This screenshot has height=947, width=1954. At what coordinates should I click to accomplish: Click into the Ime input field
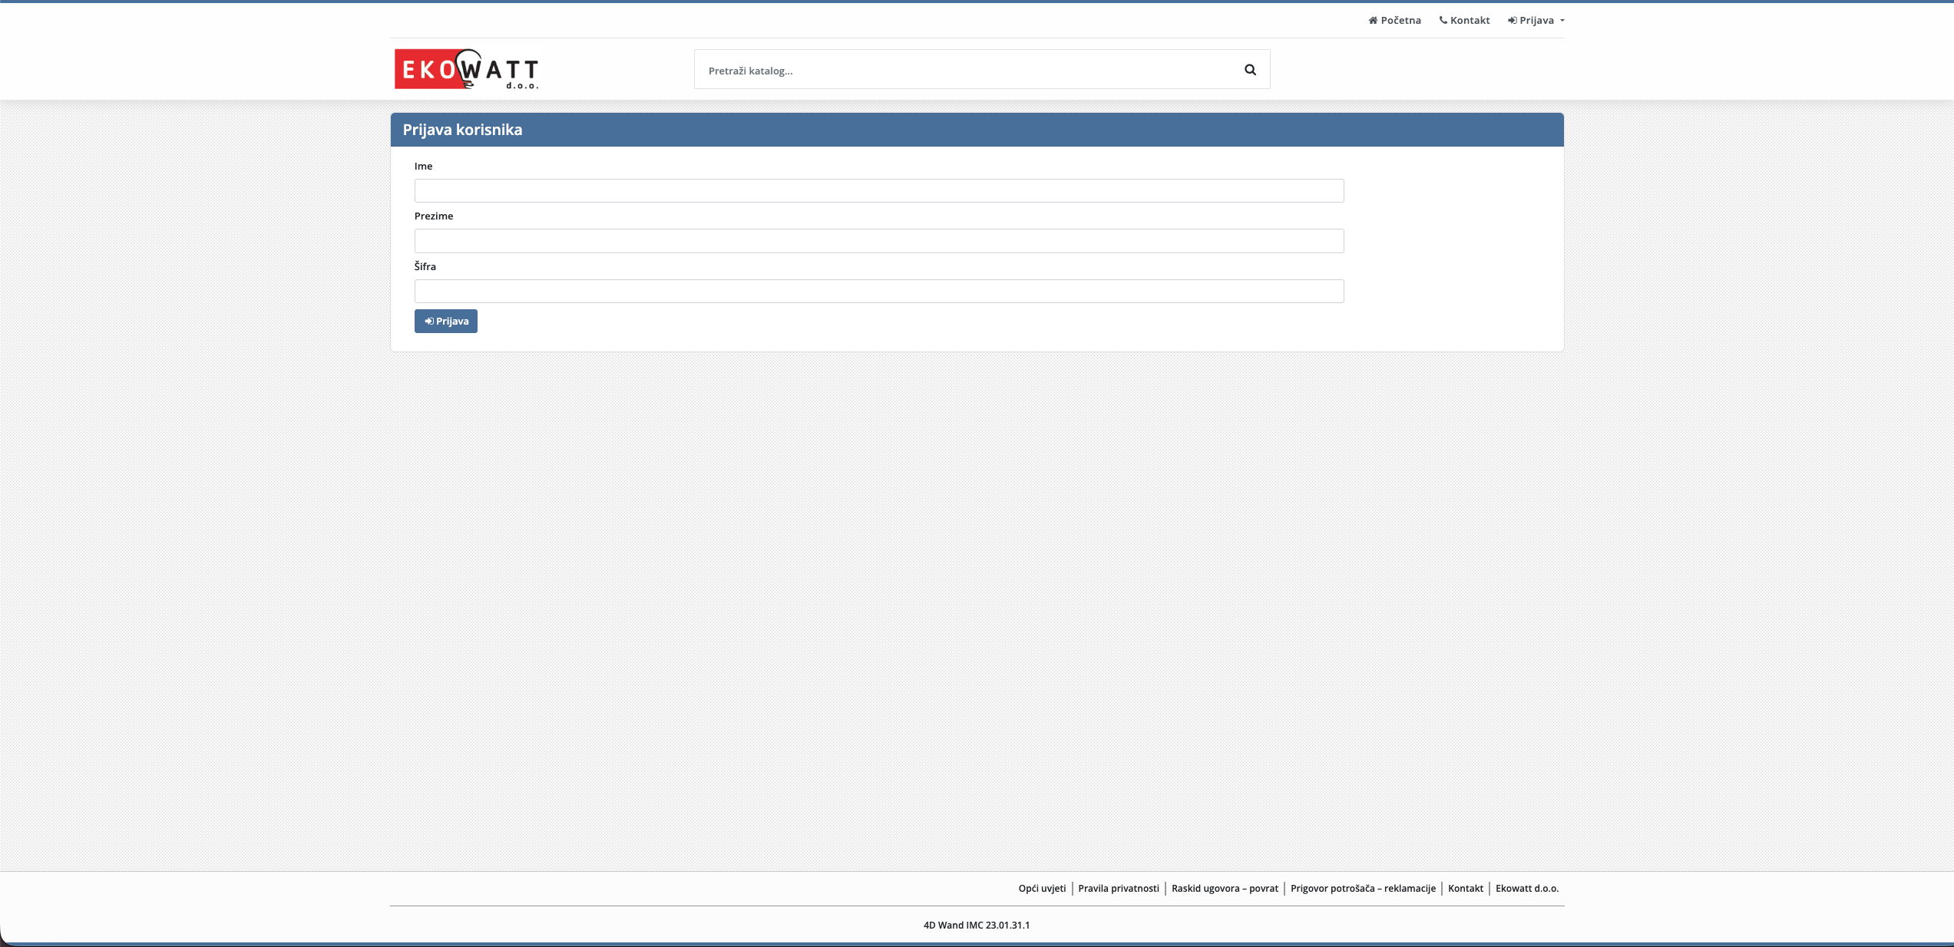tap(879, 190)
